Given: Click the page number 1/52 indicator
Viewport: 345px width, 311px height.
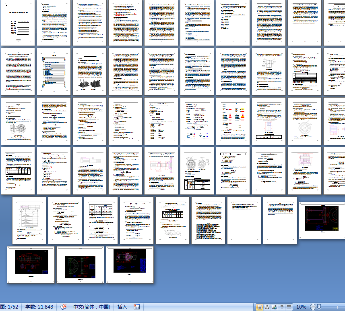Looking at the screenshot, I should (x=9, y=307).
